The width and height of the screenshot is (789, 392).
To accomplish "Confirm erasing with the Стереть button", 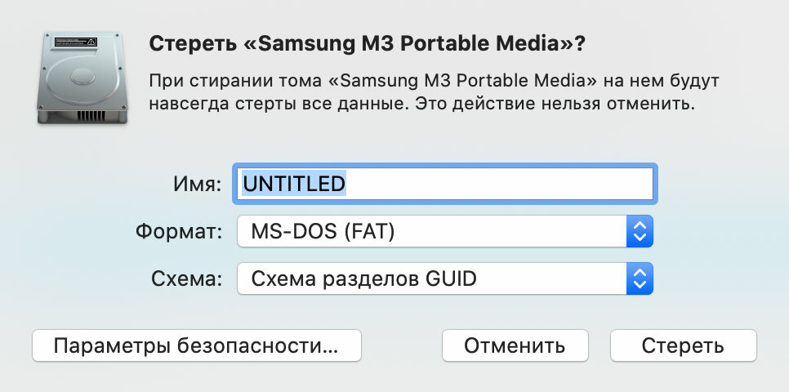I will (683, 345).
